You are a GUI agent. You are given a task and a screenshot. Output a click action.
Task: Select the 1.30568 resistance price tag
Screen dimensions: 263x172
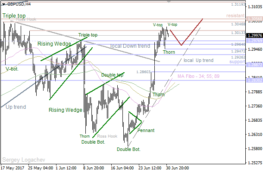point(254,19)
